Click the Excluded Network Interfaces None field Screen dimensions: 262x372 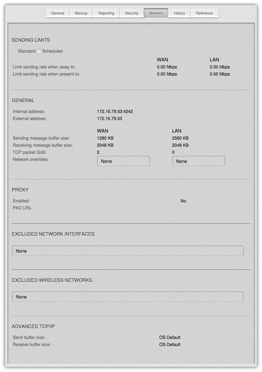click(128, 251)
